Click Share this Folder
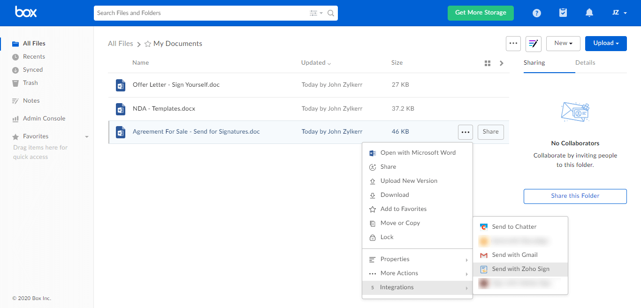Image resolution: width=641 pixels, height=308 pixels. 575,196
